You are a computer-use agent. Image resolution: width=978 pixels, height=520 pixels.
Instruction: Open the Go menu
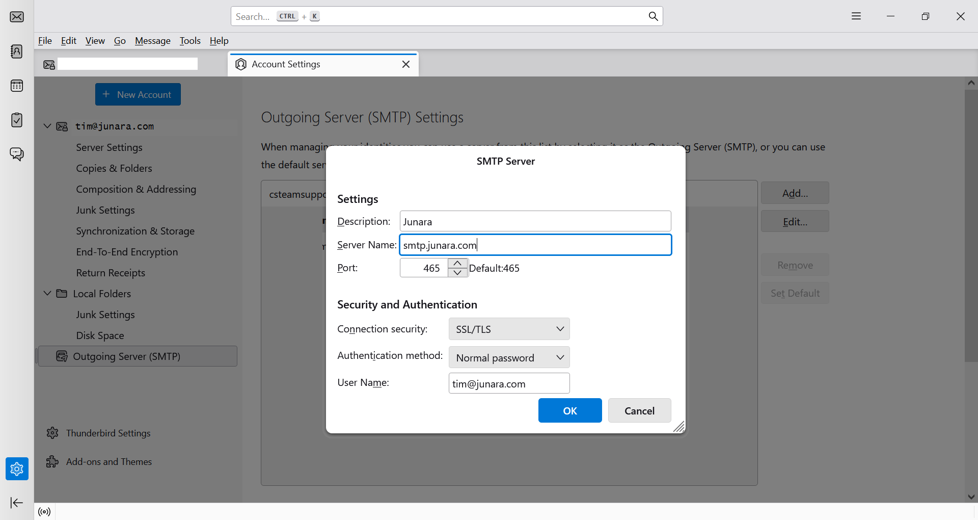120,41
